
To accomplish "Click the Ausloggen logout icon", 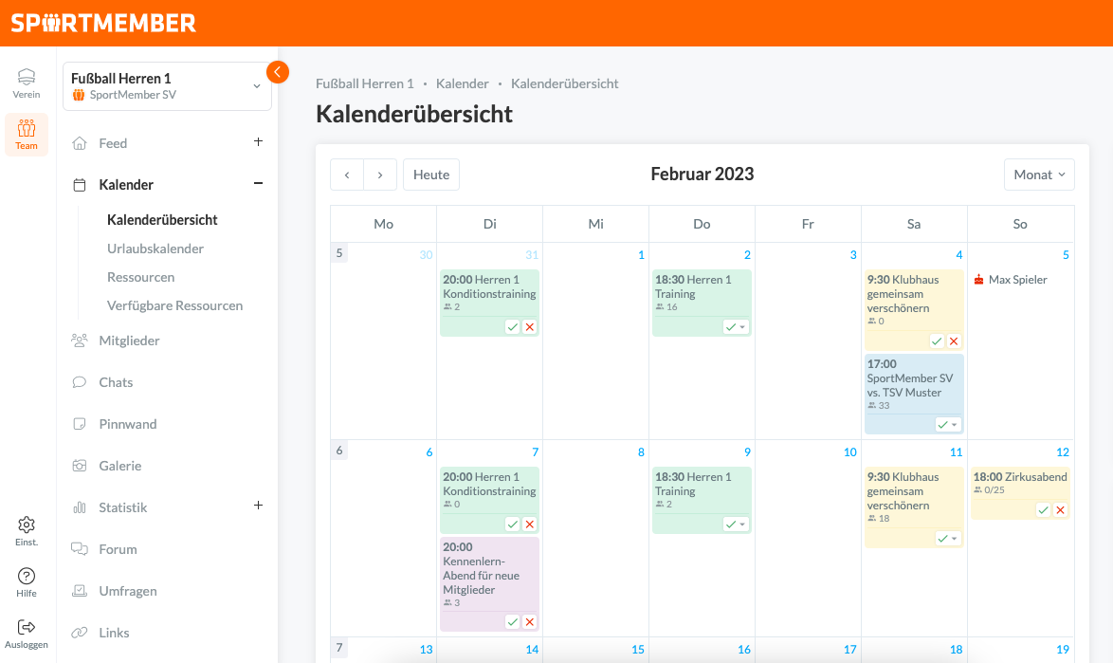I will click(x=27, y=627).
